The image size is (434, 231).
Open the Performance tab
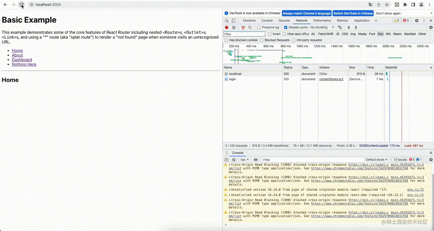pyautogui.click(x=322, y=21)
